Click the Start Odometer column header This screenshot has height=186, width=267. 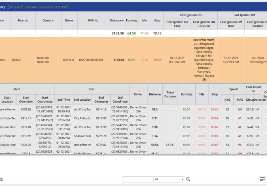[26, 99]
